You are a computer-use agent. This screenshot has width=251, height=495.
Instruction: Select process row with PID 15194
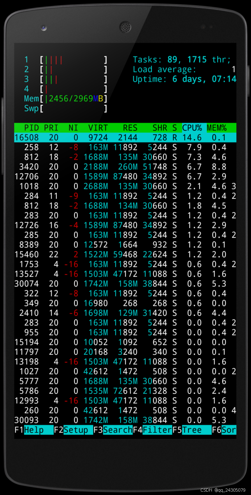[125, 342]
